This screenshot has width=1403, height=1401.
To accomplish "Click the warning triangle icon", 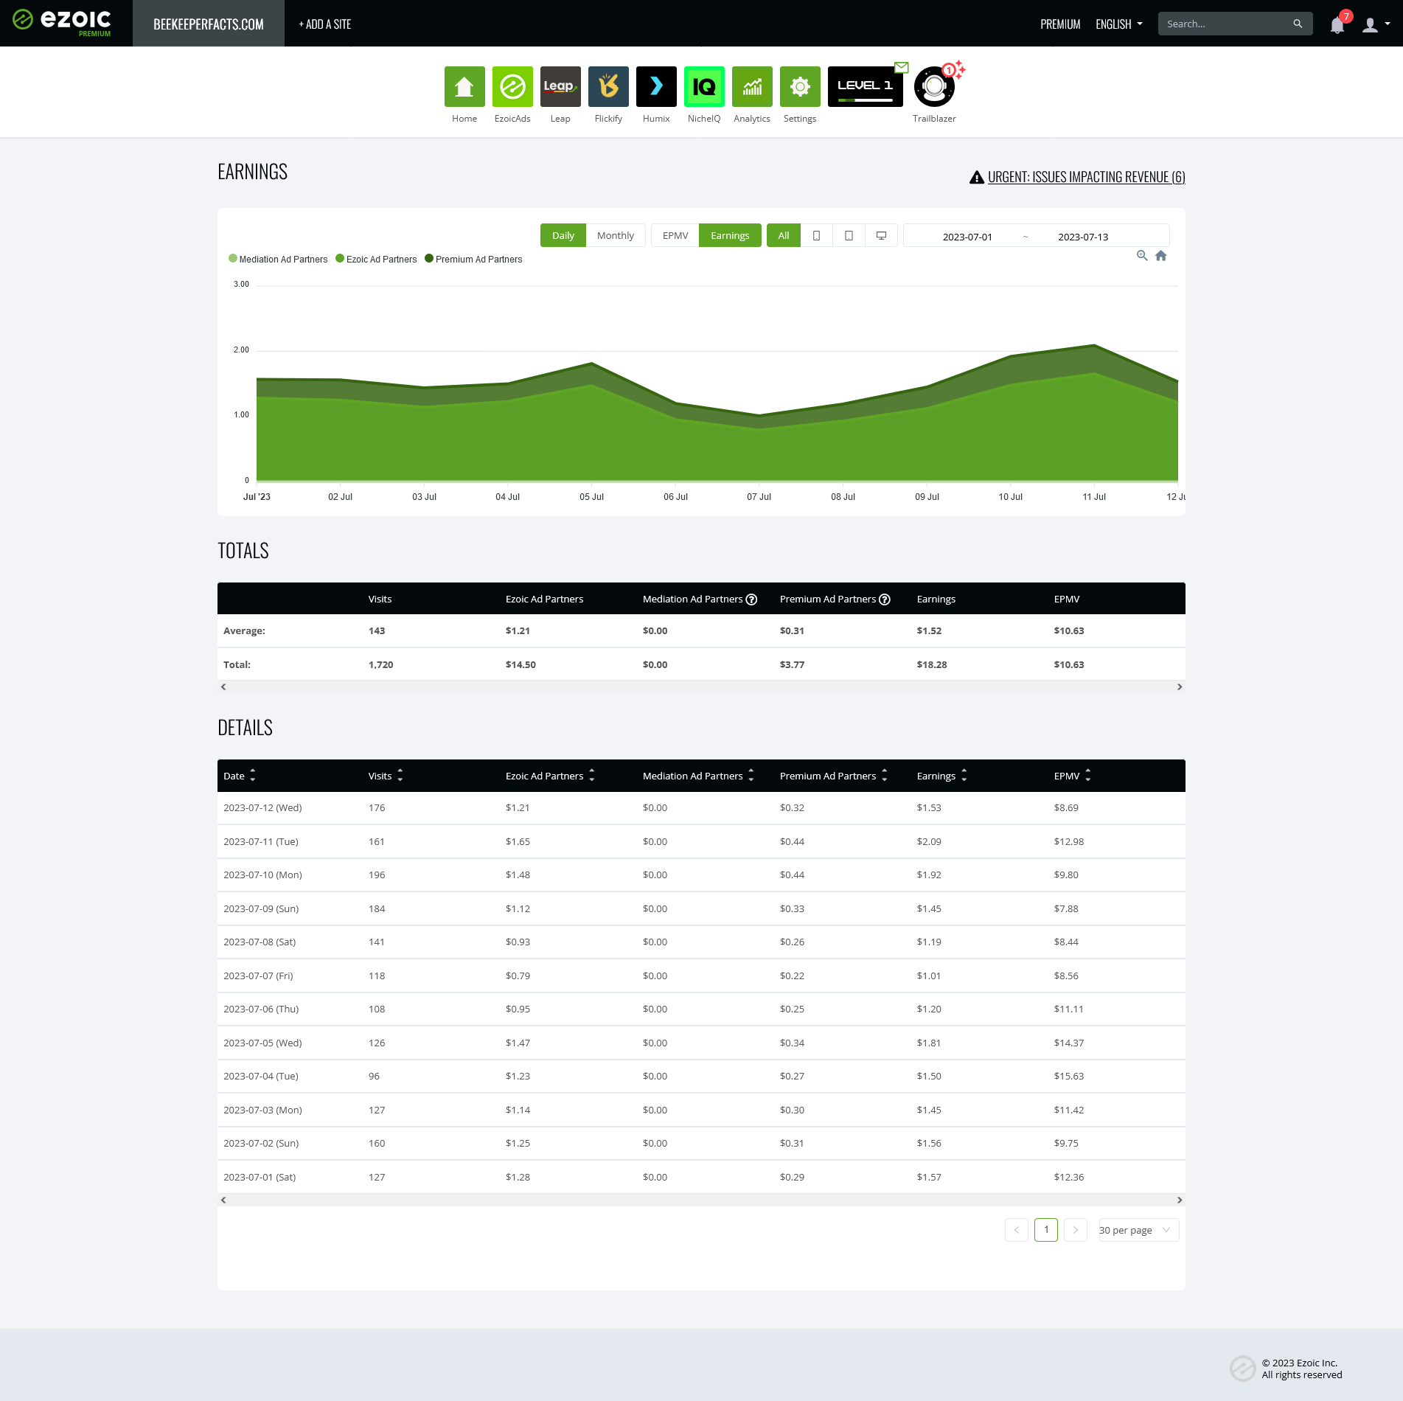I will click(x=977, y=177).
